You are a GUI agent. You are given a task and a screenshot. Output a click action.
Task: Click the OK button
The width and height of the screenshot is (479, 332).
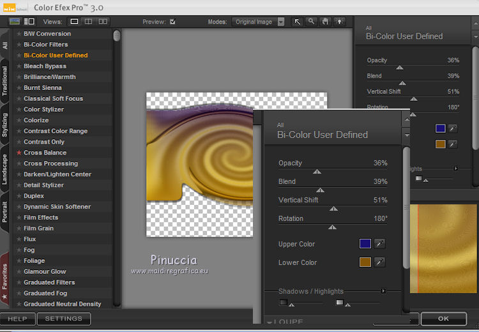click(x=443, y=319)
